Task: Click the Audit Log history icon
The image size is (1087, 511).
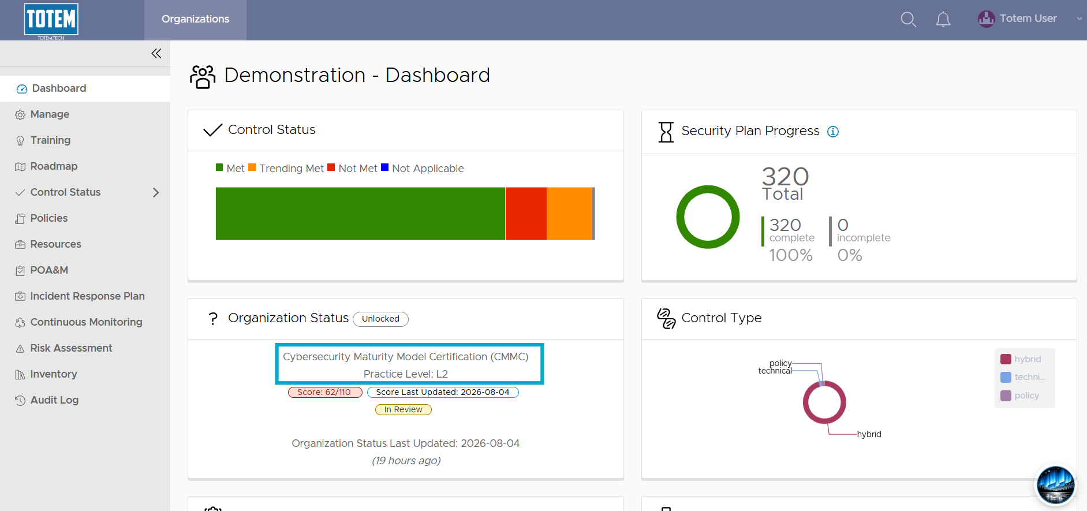Action: (x=20, y=401)
